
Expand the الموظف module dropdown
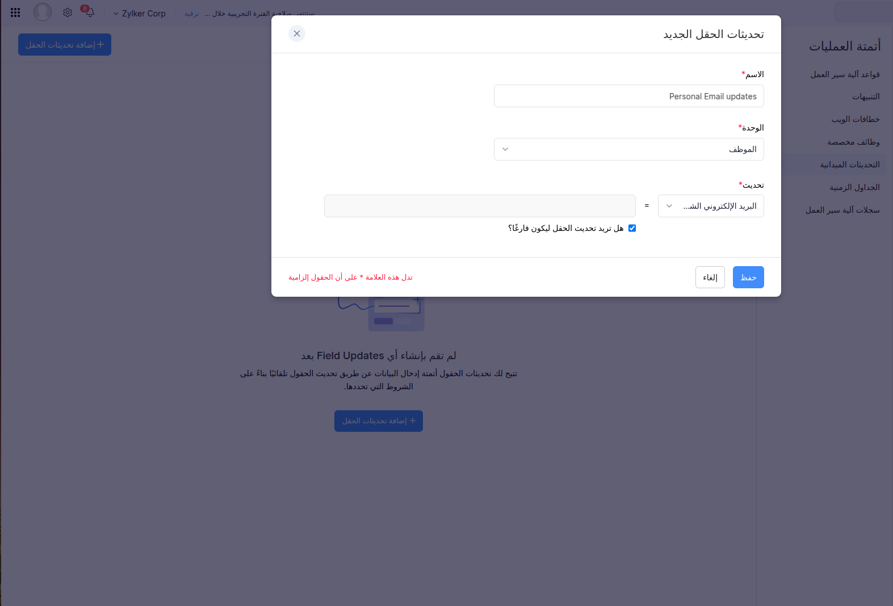tap(628, 149)
